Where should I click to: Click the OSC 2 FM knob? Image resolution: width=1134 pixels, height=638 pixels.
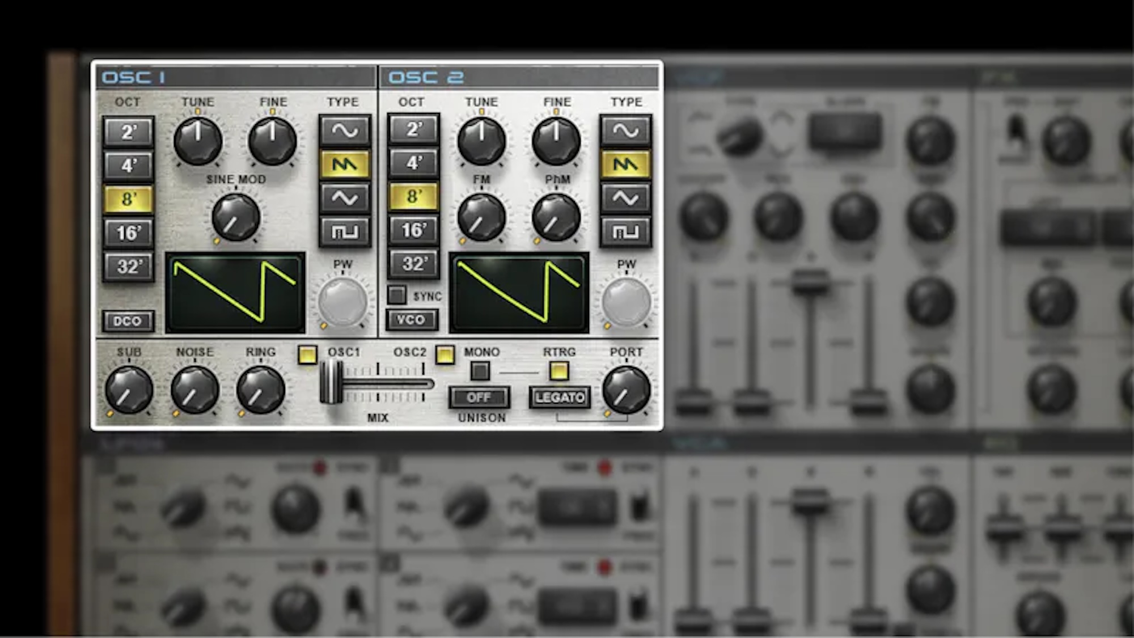click(x=481, y=217)
